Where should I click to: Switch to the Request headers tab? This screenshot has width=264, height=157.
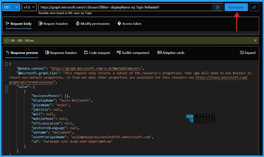53,24
